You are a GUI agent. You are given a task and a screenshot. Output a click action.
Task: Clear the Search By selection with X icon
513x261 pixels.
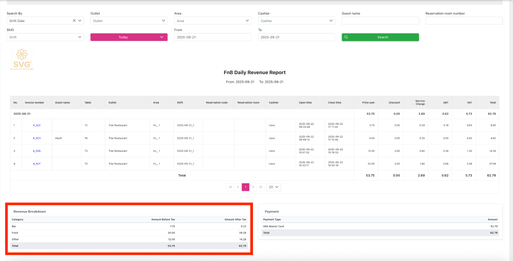click(74, 21)
